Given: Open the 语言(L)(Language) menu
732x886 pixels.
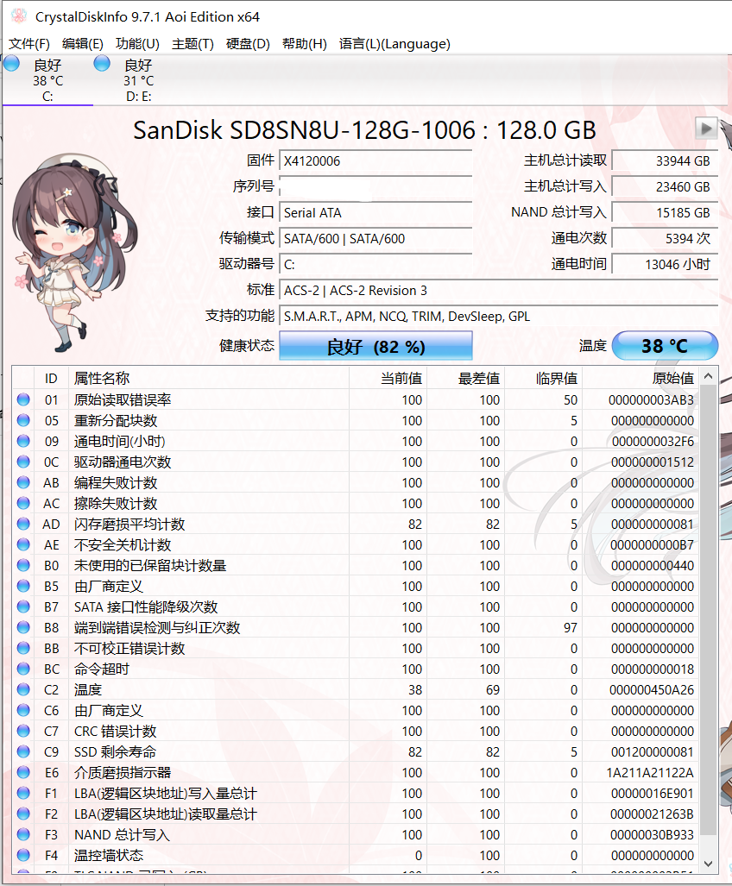Looking at the screenshot, I should point(394,43).
